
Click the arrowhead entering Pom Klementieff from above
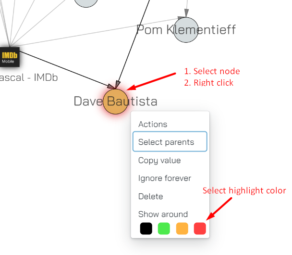(x=186, y=13)
